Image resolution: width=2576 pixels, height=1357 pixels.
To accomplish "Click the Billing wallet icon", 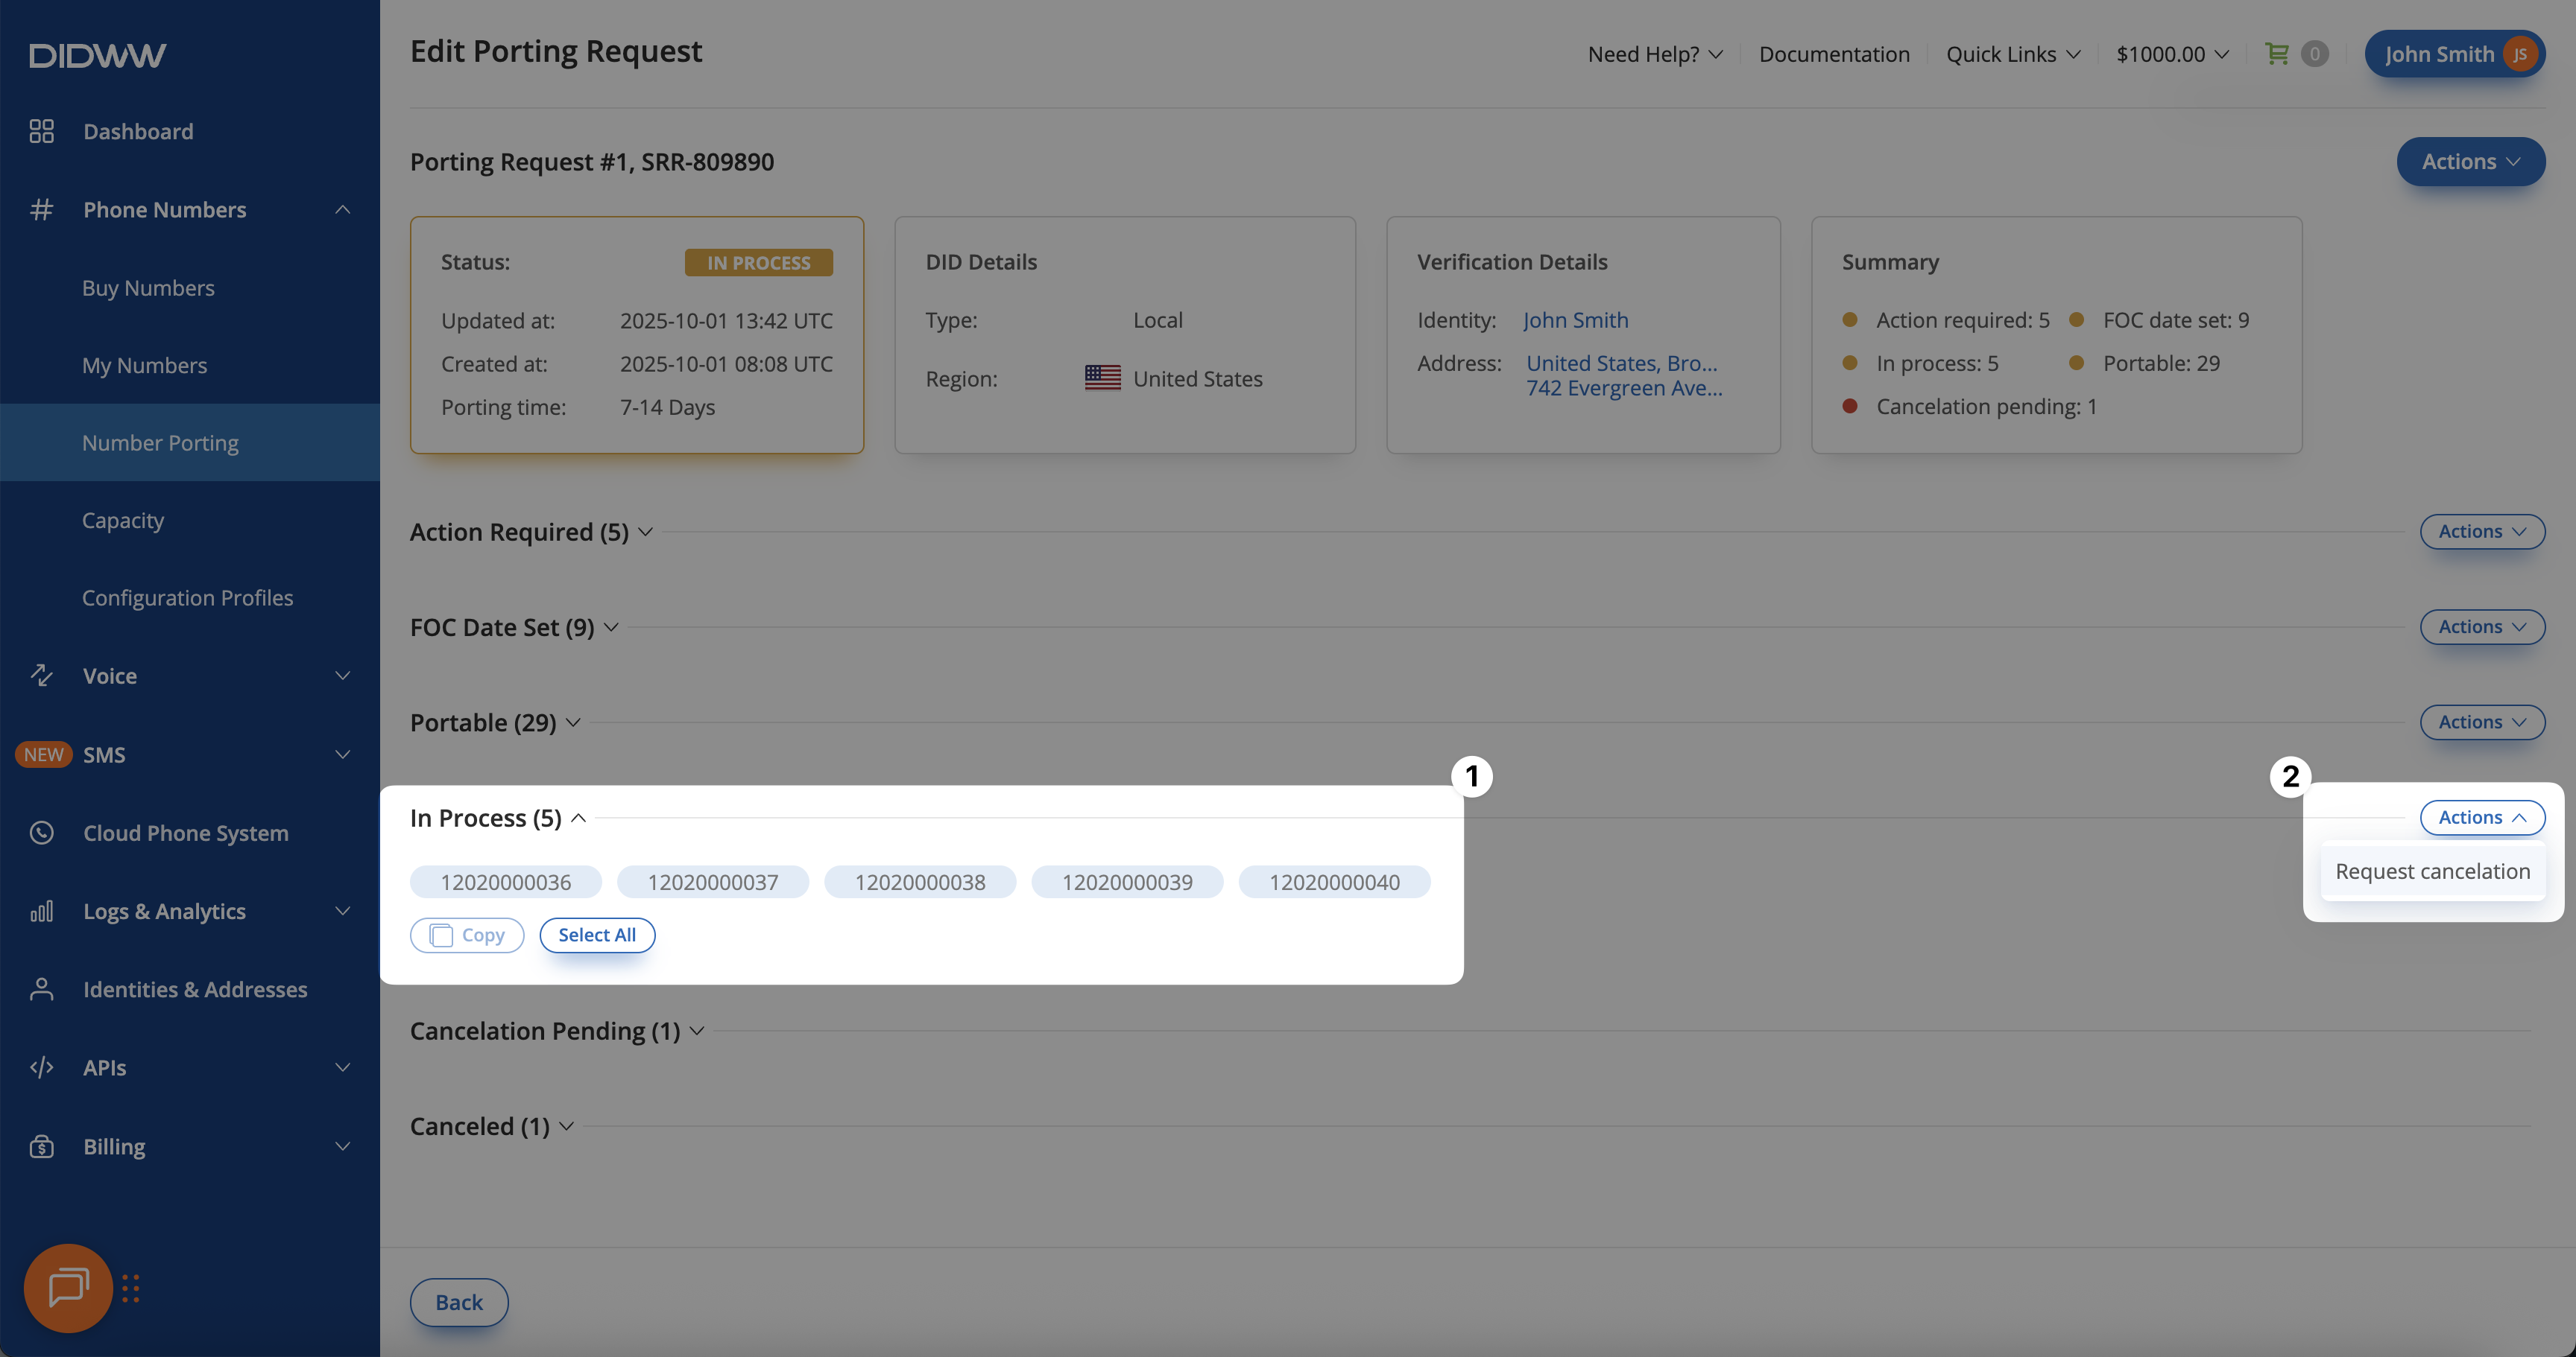I will click(x=41, y=1146).
